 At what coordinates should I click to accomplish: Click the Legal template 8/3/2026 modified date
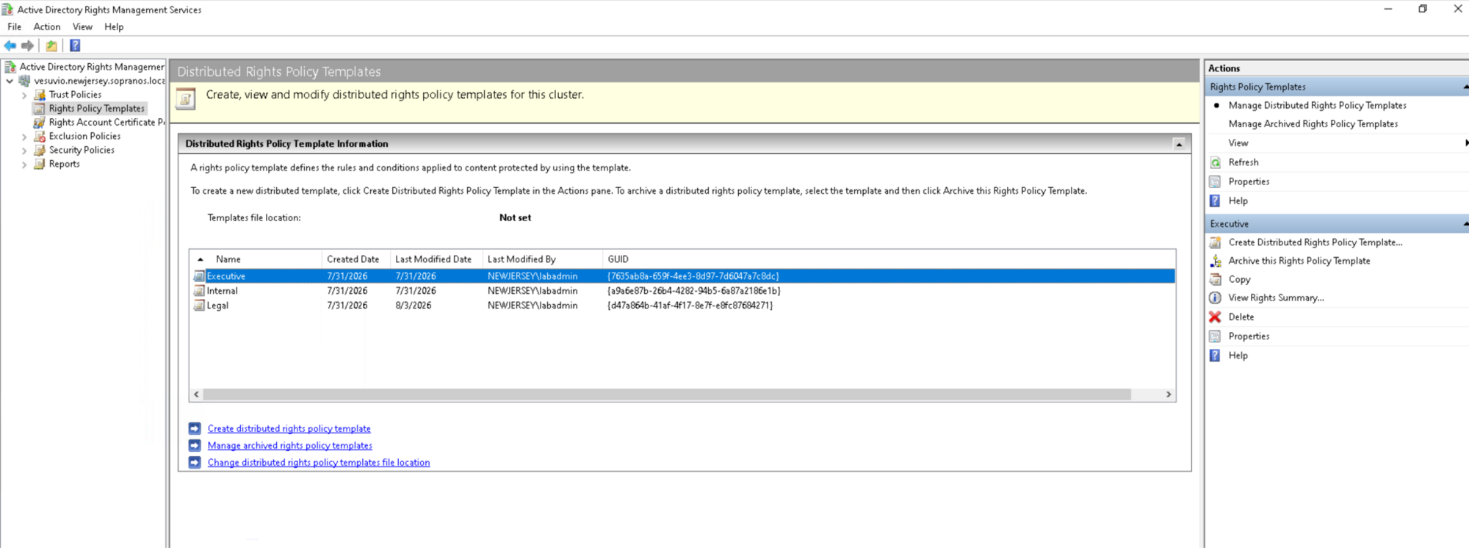pyautogui.click(x=414, y=306)
